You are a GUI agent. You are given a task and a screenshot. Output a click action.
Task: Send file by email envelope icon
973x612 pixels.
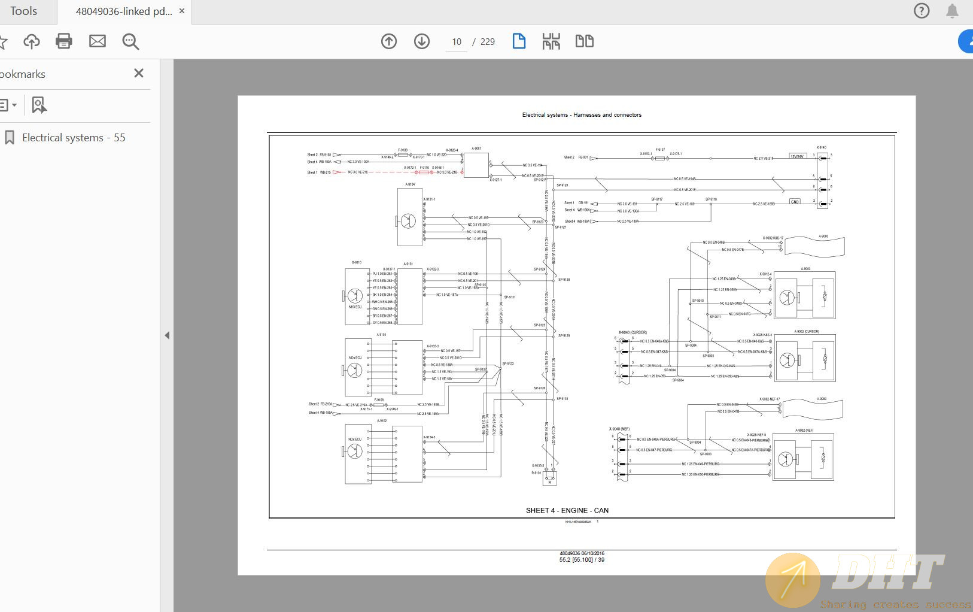[x=98, y=41]
